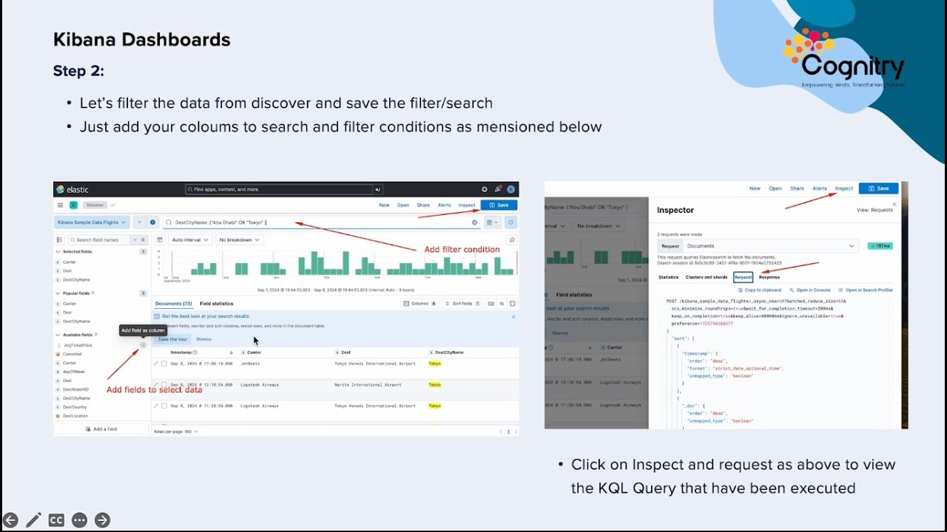Click Inspect in the Inspector screenshot toolbar
Viewport: 947px width, 532px height.
pyautogui.click(x=844, y=188)
